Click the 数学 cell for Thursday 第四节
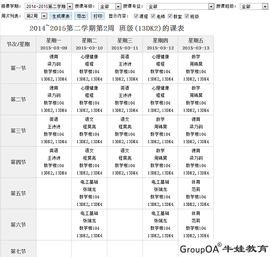 click(x=160, y=162)
